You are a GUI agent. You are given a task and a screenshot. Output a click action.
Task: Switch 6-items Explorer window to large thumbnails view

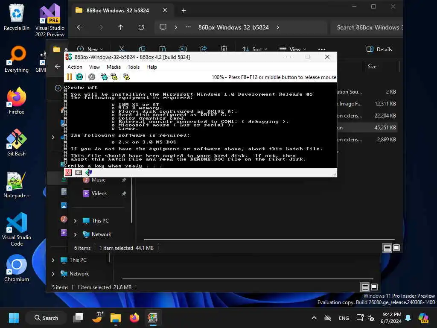pyautogui.click(x=396, y=248)
